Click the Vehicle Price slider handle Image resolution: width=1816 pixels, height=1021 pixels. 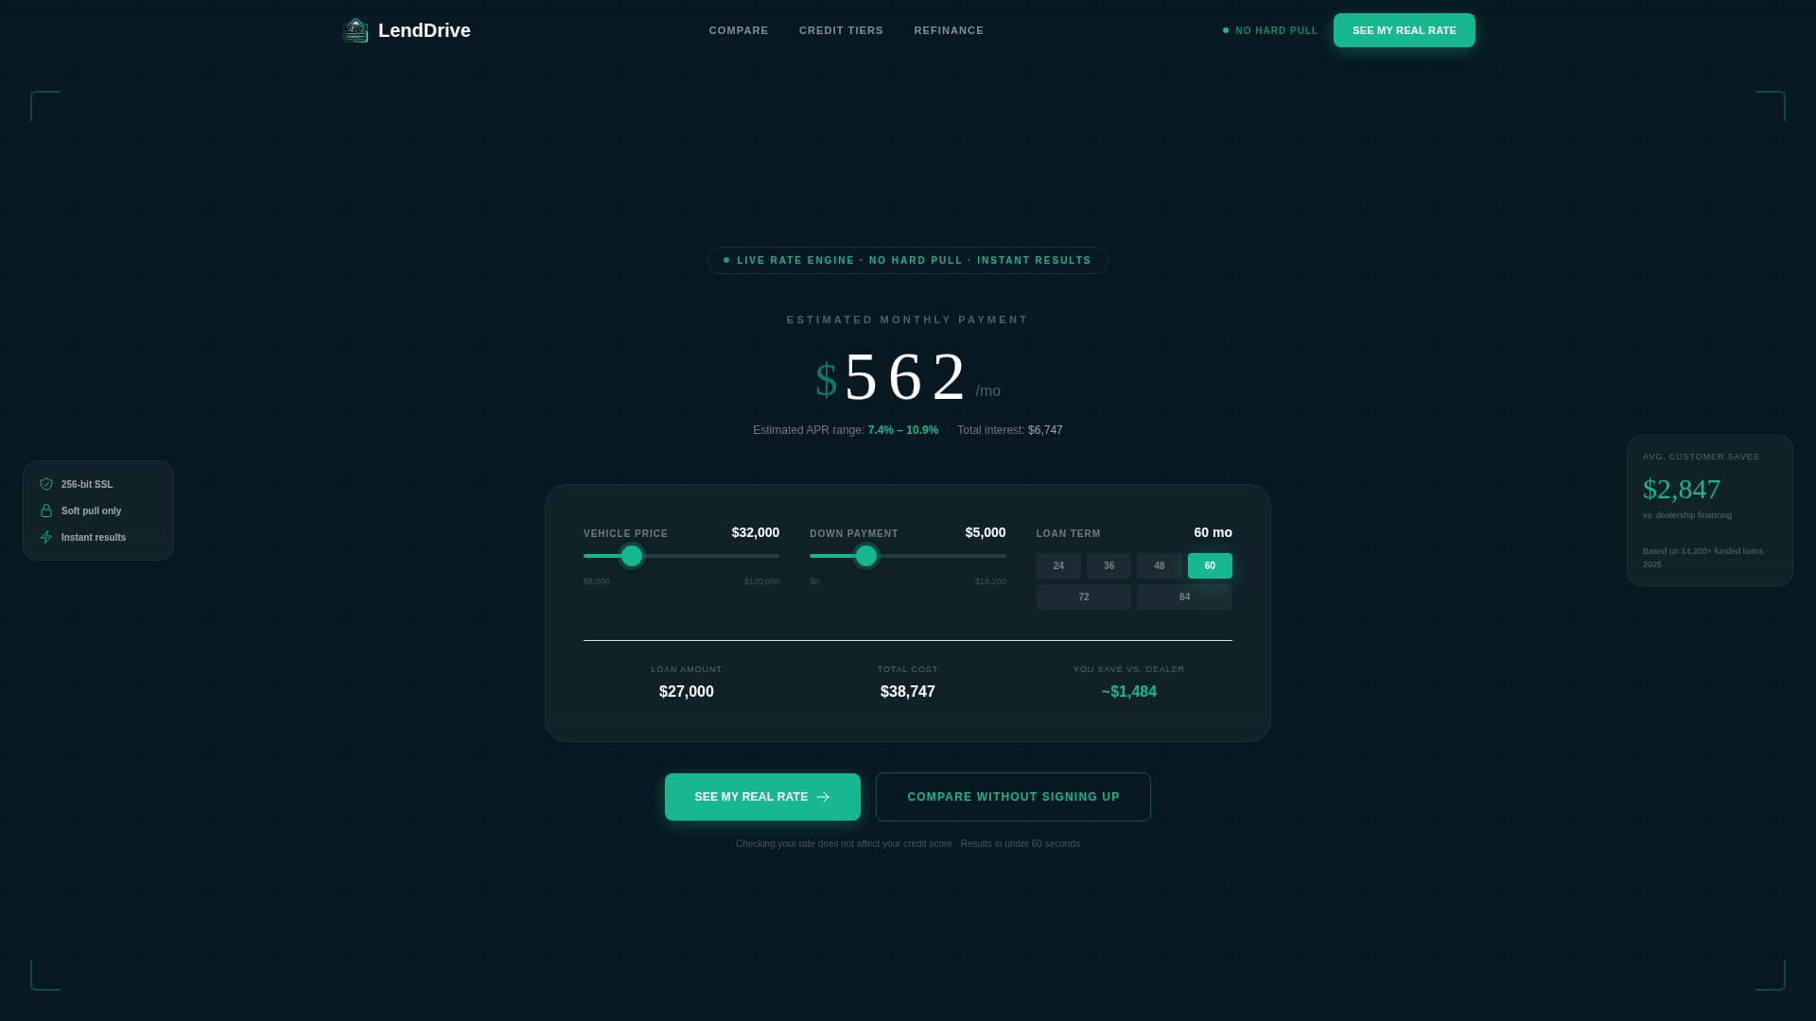click(x=632, y=556)
